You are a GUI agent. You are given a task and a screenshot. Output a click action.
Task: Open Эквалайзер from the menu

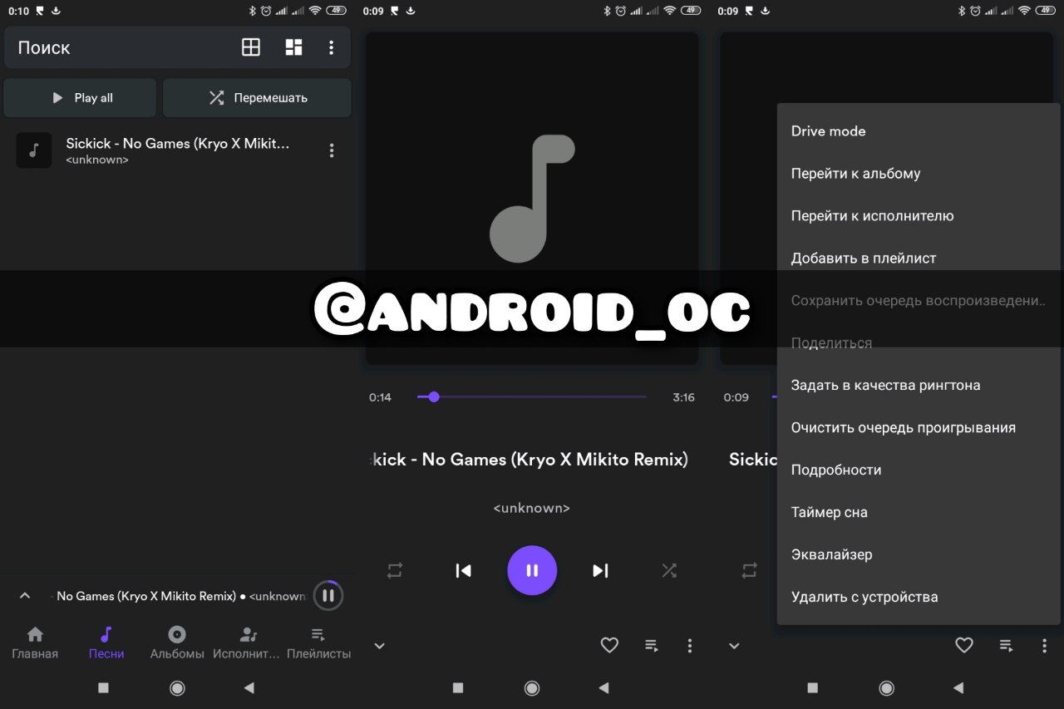919,555
